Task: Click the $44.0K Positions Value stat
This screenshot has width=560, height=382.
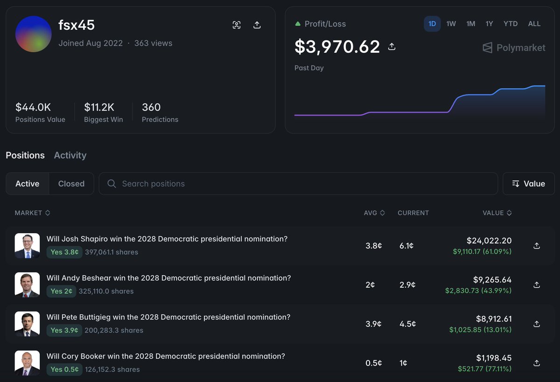Action: point(40,112)
